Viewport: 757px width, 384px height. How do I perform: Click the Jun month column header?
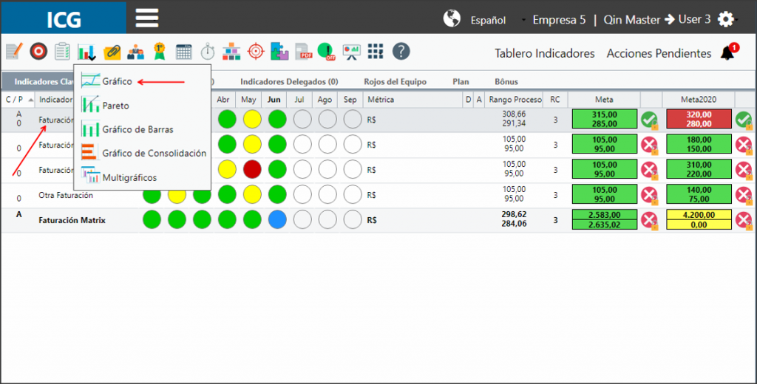point(274,100)
